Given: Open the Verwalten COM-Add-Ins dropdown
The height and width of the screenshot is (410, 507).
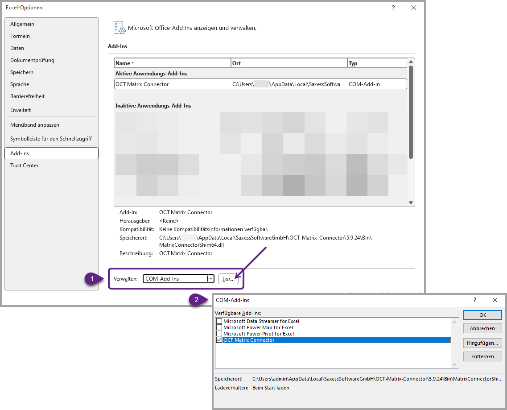Looking at the screenshot, I should (210, 279).
